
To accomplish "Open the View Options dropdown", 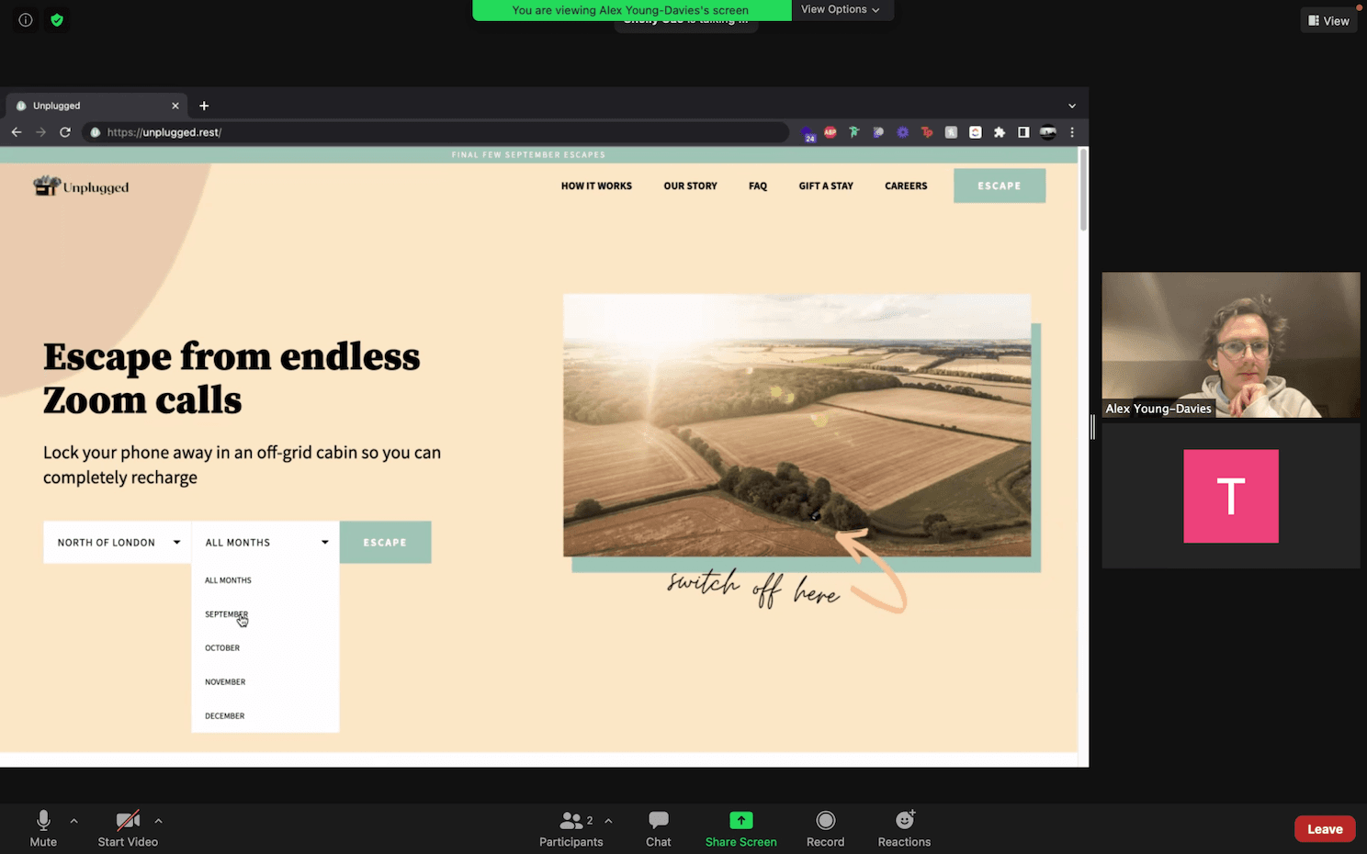I will coord(841,9).
